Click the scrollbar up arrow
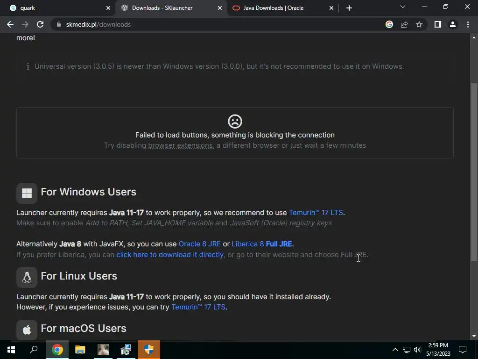478x359 pixels. [x=474, y=37]
